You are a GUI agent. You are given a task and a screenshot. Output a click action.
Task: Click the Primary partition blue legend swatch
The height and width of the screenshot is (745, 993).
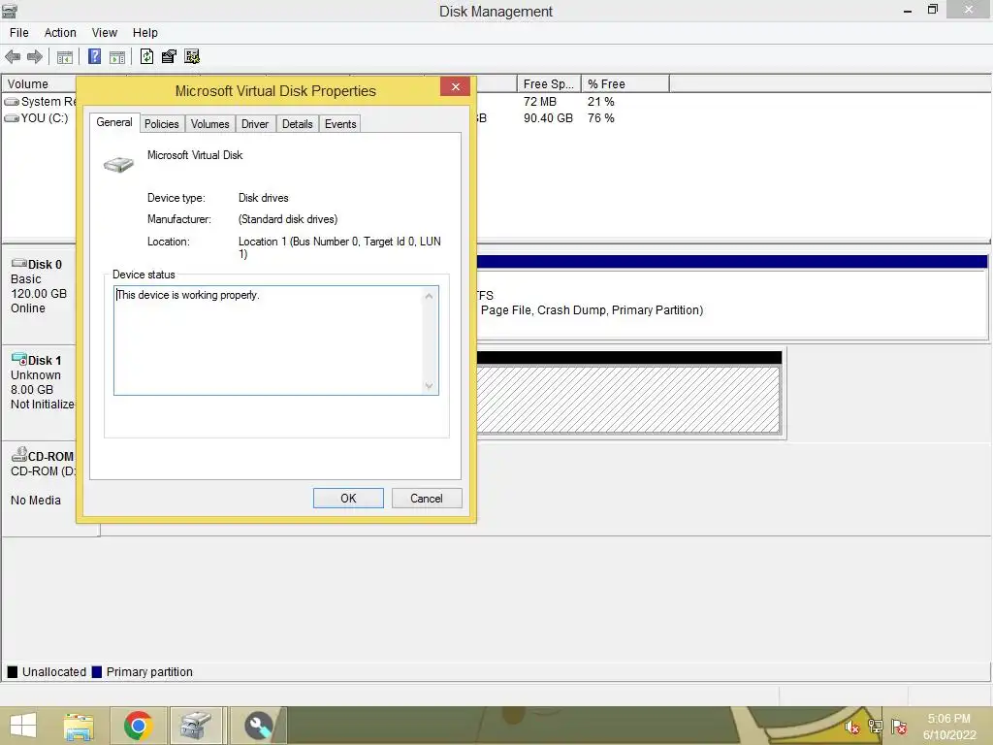(97, 672)
